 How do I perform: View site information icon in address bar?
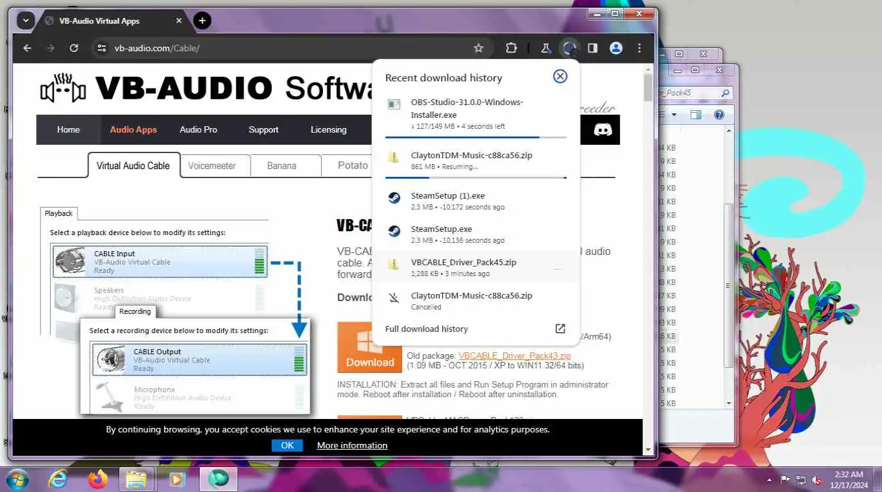101,48
